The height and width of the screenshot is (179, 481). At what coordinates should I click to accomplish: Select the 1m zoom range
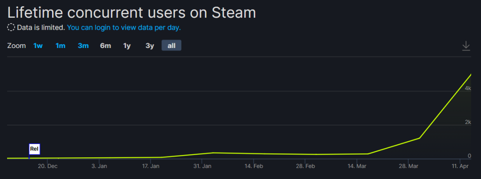point(61,46)
